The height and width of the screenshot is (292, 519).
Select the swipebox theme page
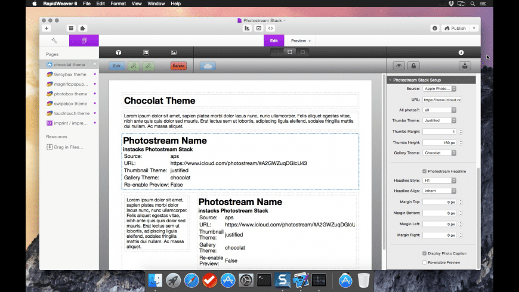click(x=69, y=104)
